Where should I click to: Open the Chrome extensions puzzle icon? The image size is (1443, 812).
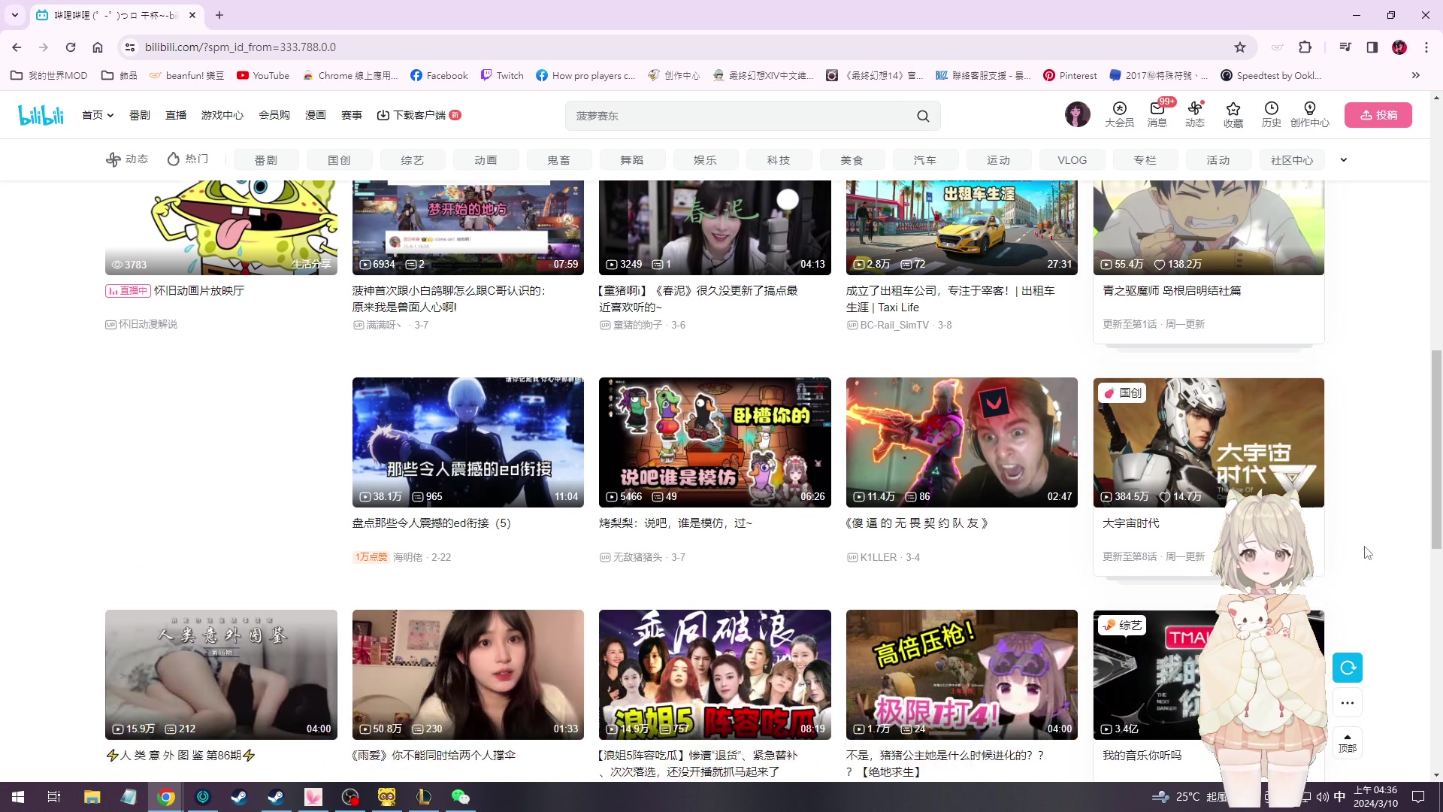click(1305, 47)
